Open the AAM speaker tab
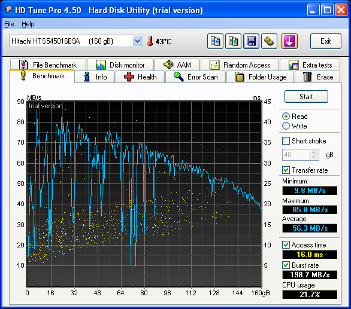 (177, 65)
